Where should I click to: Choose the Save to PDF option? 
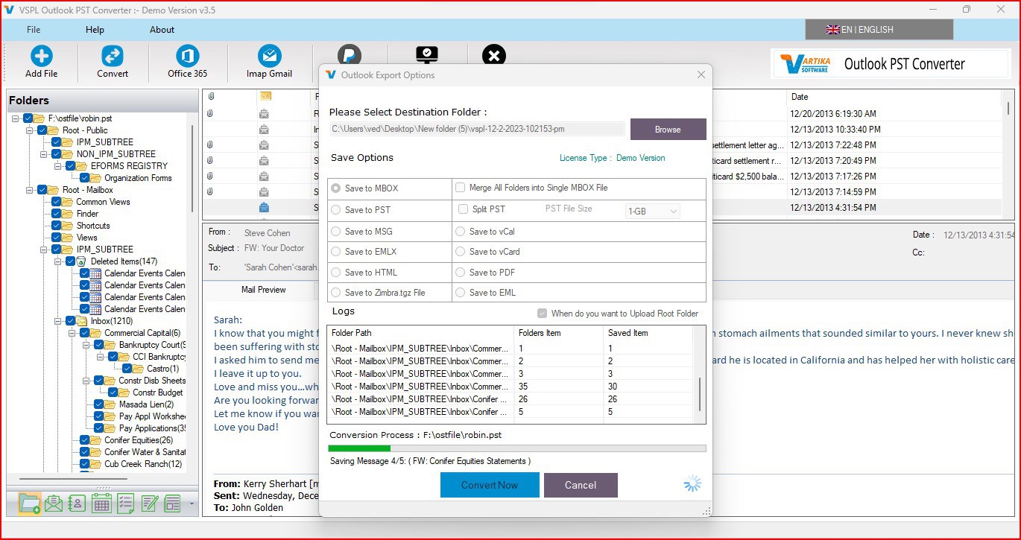tap(461, 273)
